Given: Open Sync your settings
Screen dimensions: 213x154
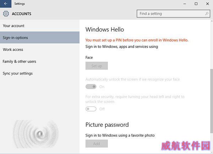Looking at the screenshot, I should click(40, 73).
